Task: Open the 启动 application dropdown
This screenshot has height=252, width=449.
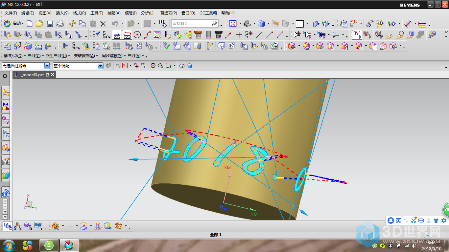Action: 13,24
